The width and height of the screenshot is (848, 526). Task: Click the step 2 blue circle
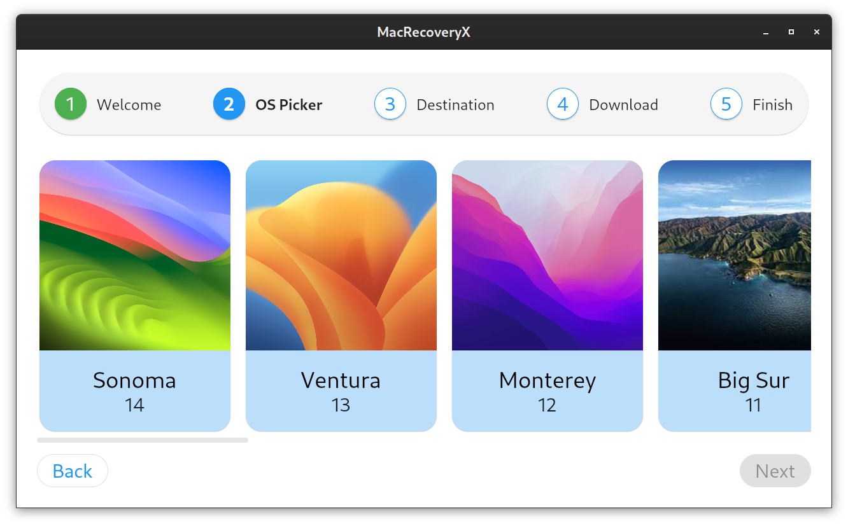[229, 104]
